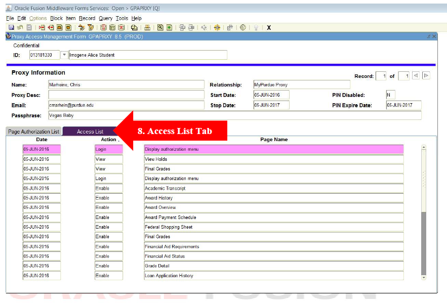Click the Exit (X) icon on the toolbar
The height and width of the screenshot is (303, 447).
[269, 27]
